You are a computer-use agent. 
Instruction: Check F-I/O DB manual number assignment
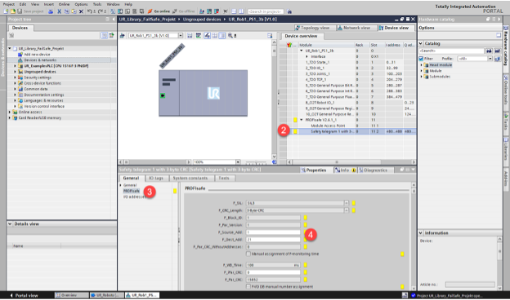[x=248, y=287]
